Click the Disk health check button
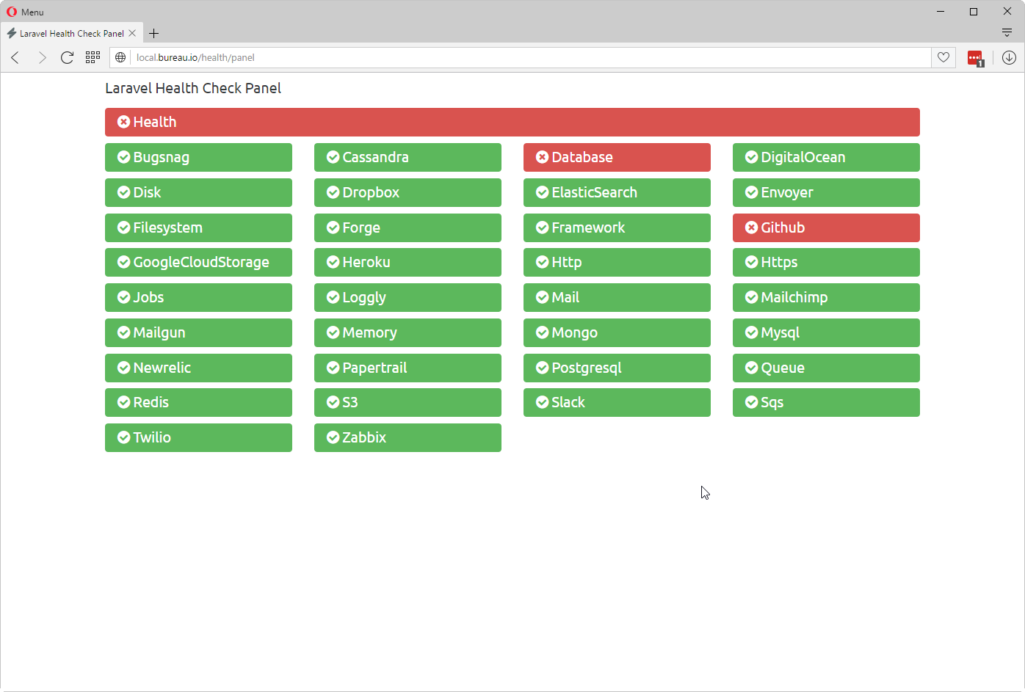 pos(198,192)
